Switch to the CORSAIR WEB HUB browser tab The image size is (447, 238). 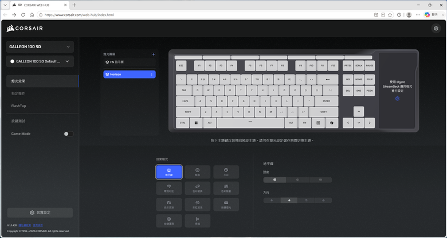coord(40,5)
